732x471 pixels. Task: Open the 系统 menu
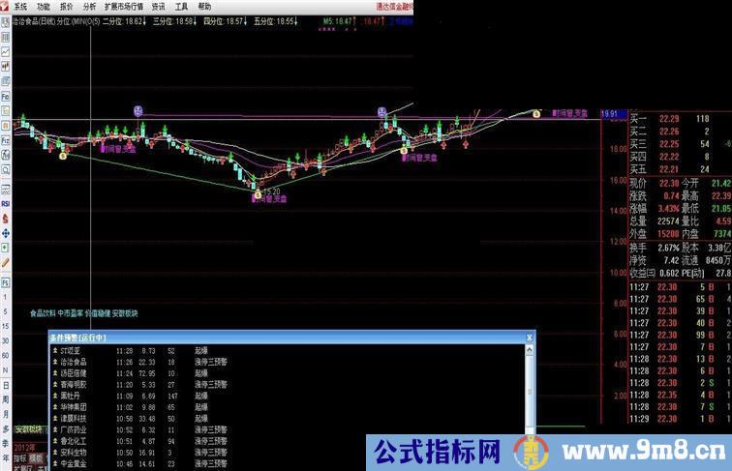(x=20, y=6)
